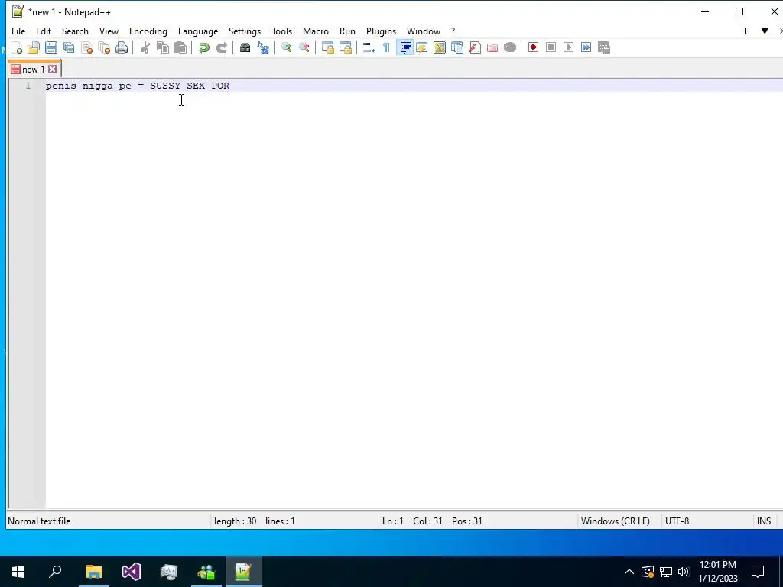Open the define your language icon

tap(422, 47)
